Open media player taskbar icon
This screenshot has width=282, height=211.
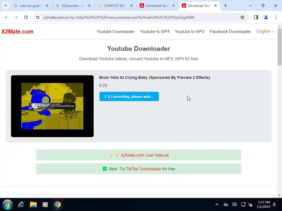(x=45, y=204)
